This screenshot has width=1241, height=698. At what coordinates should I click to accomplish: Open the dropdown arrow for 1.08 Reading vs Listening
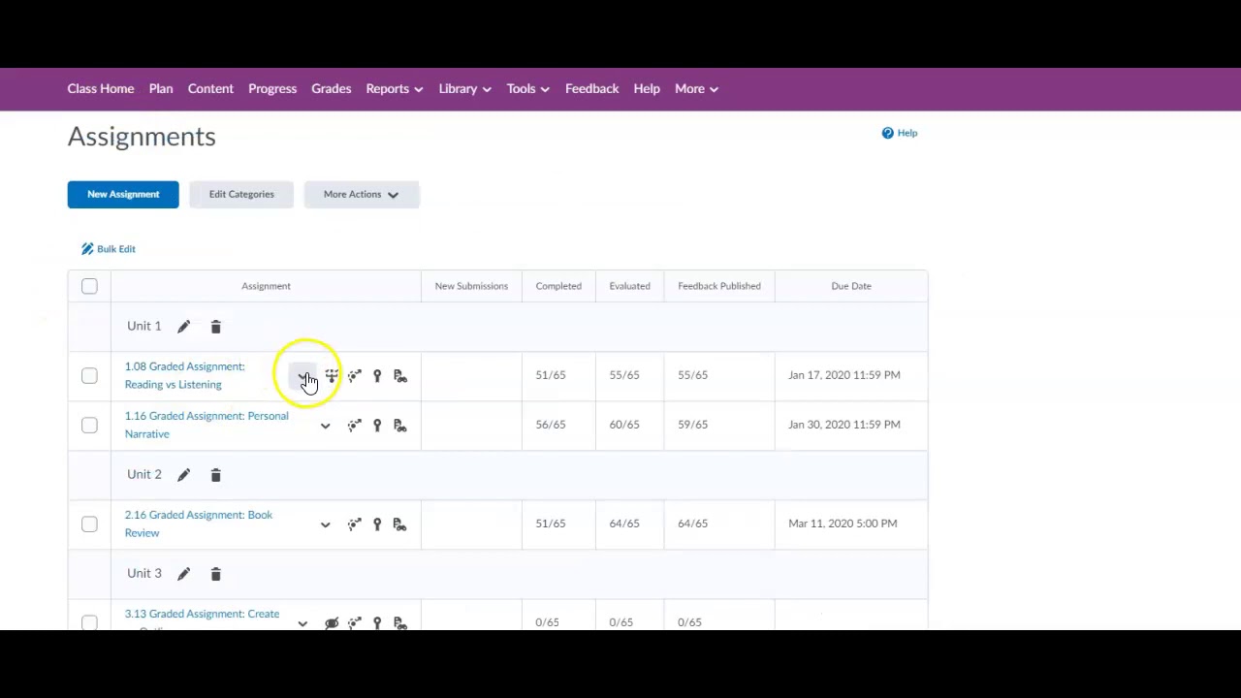302,376
